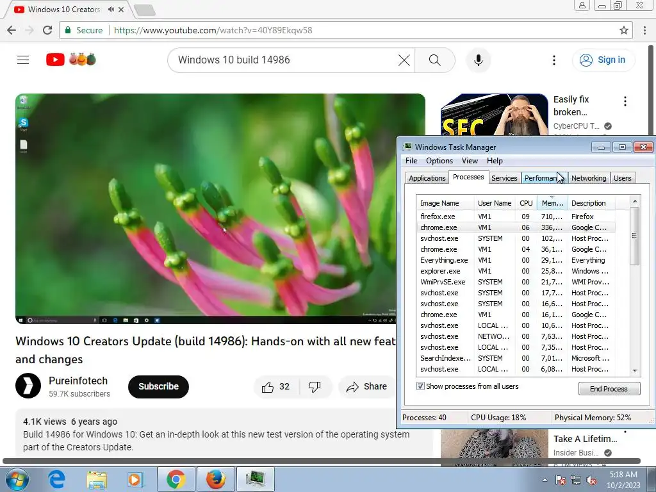Screen dimensions: 656x492
Task: Share the video
Action: tap(366, 387)
